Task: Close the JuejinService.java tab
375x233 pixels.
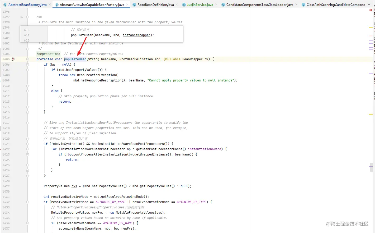Action: 216,4
